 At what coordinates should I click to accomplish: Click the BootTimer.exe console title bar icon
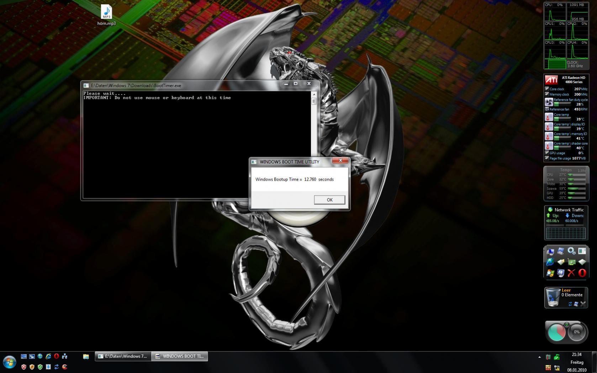pos(86,85)
